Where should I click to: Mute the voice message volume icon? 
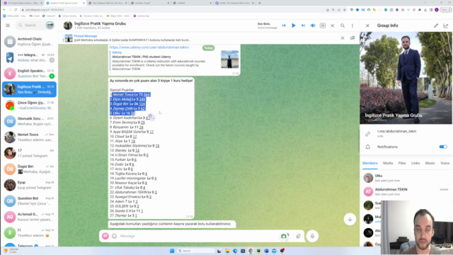click(313, 25)
